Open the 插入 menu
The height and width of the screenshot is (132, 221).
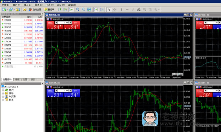click(x=28, y=5)
